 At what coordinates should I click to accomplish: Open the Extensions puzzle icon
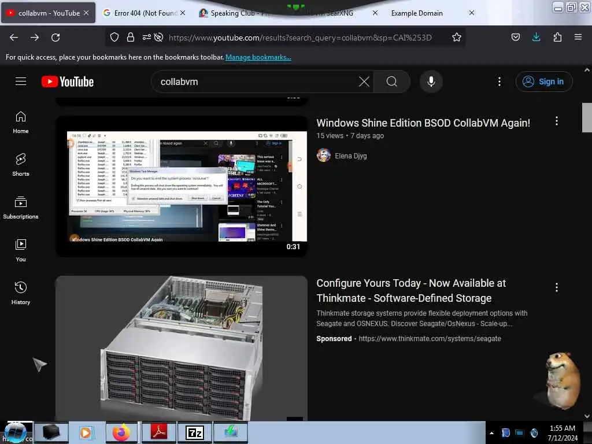pyautogui.click(x=557, y=37)
